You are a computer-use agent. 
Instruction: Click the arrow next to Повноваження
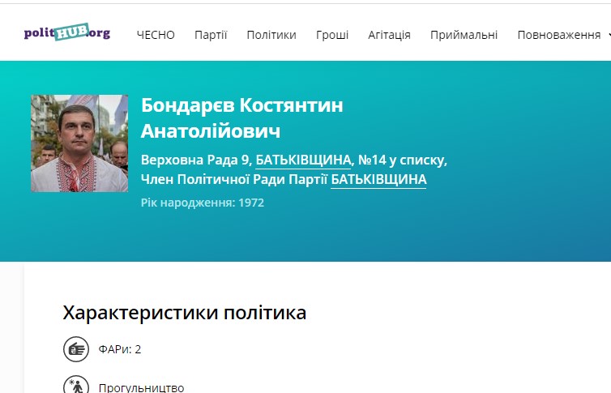(608, 36)
